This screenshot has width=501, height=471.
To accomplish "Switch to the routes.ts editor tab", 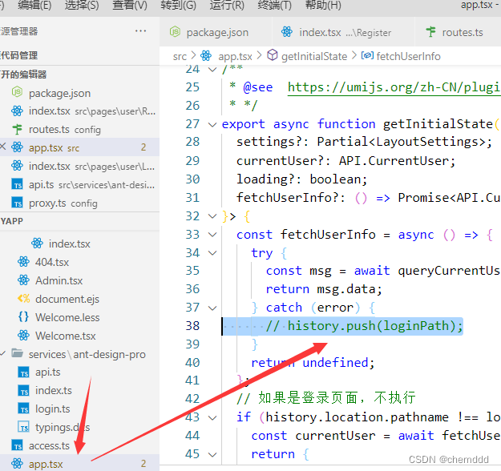I will (458, 32).
